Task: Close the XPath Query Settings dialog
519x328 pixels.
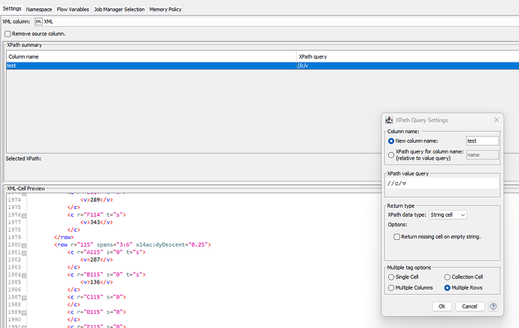Action: click(x=496, y=120)
